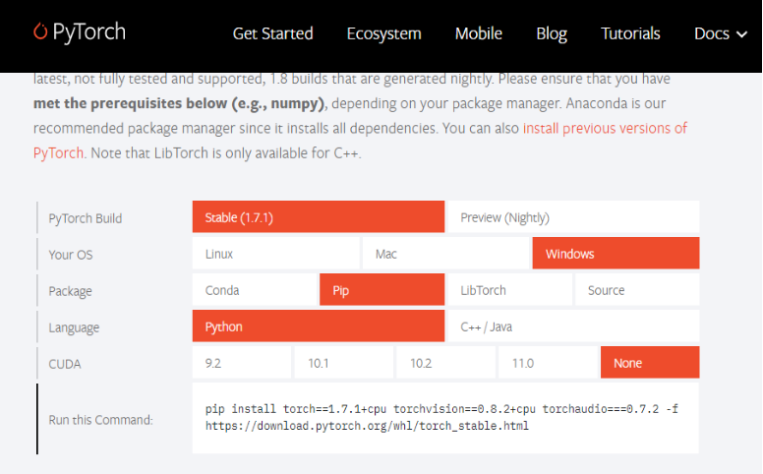Open the Get Started page
The height and width of the screenshot is (474, 763).
point(272,33)
